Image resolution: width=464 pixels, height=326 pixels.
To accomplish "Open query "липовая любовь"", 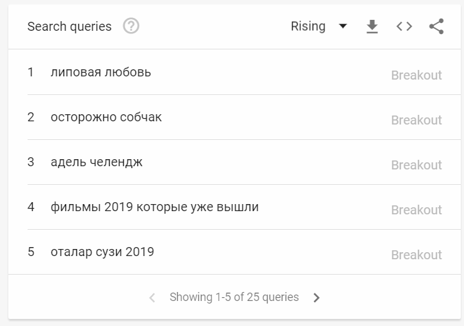I will [101, 72].
